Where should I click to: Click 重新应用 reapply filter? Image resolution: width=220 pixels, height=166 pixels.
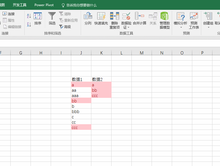click(68, 20)
